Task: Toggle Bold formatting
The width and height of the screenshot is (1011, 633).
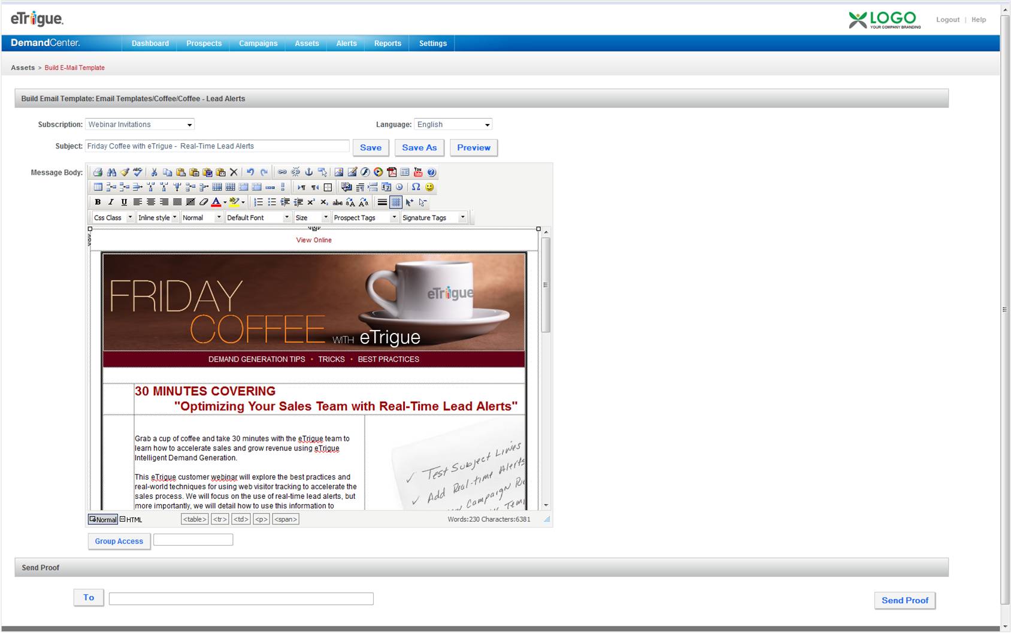Action: pyautogui.click(x=98, y=202)
